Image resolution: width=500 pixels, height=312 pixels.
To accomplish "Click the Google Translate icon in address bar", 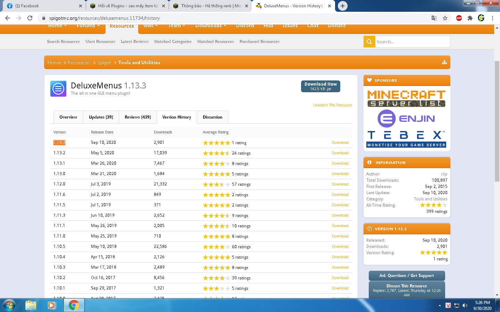I will [434, 18].
